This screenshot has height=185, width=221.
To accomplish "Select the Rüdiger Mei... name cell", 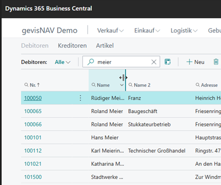I will (x=108, y=98).
